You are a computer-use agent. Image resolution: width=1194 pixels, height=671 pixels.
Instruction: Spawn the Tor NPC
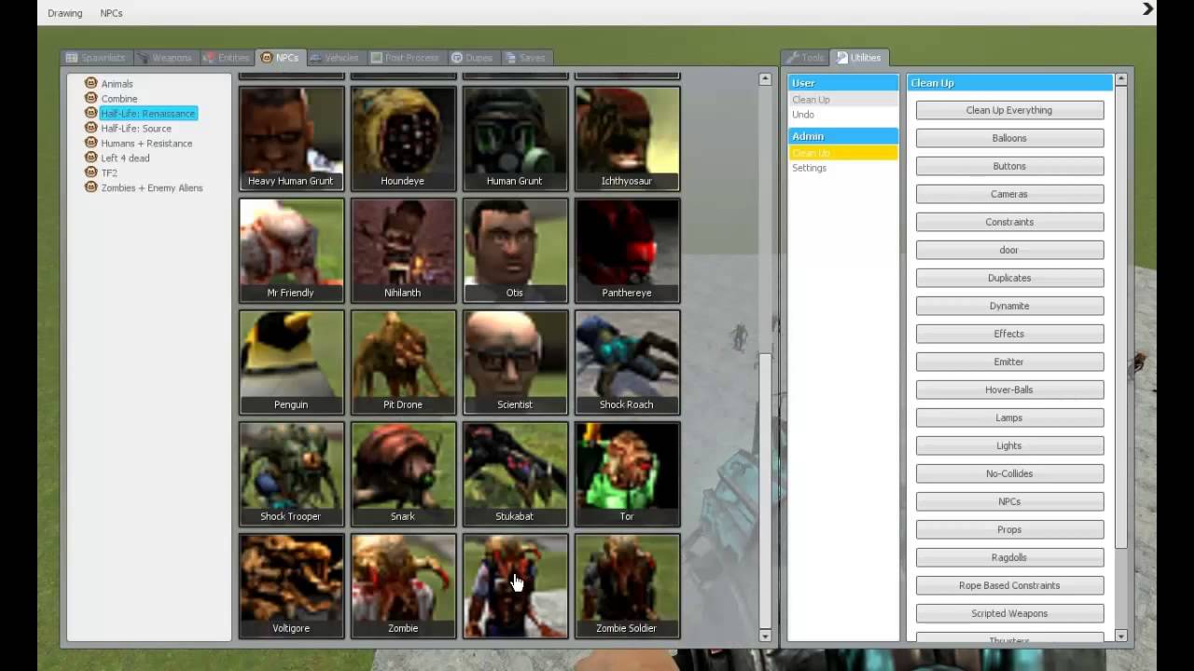627,474
